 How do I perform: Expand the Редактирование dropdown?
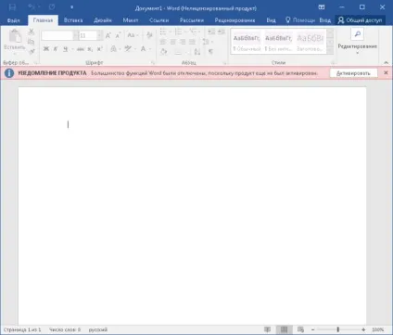pyautogui.click(x=358, y=53)
